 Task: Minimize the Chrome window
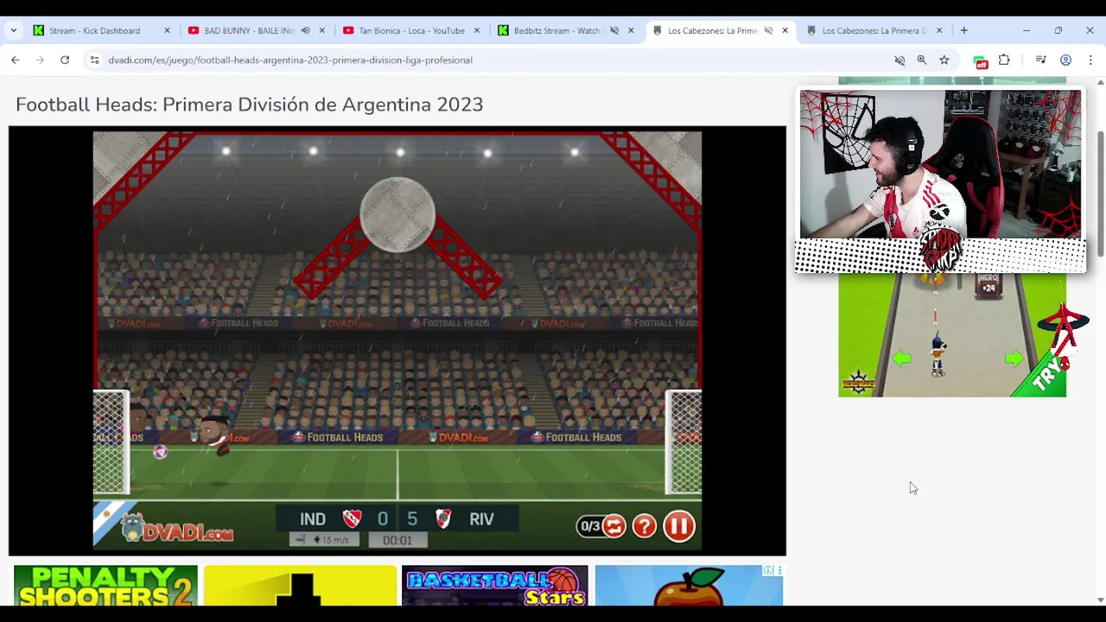(1027, 30)
